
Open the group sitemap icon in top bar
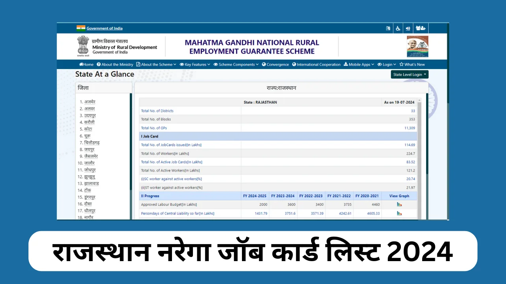coord(421,28)
